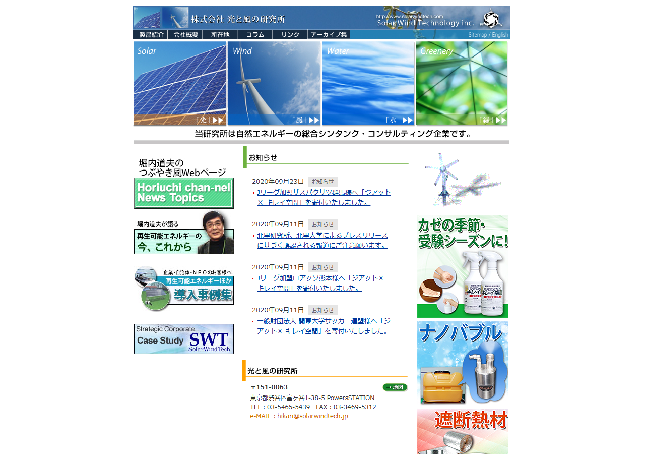
Task: Open the Water image tile
Action: point(368,83)
